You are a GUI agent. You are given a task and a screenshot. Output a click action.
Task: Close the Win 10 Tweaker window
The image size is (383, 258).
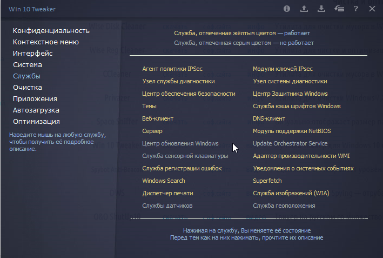[372, 9]
